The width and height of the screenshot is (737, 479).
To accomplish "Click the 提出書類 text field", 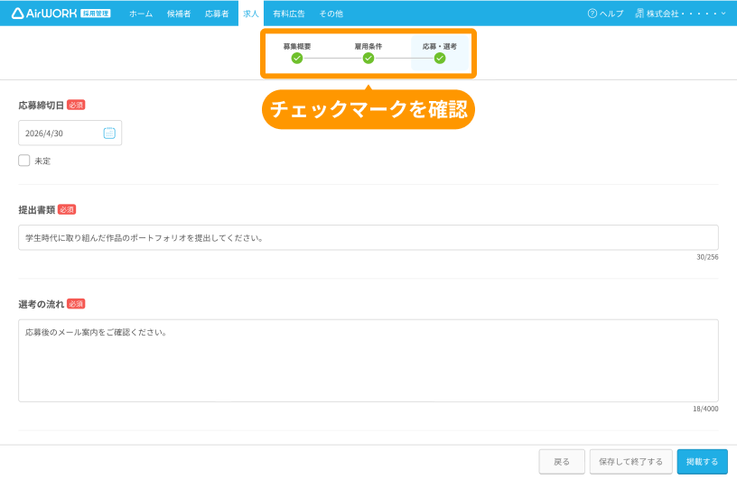I will coord(368,237).
